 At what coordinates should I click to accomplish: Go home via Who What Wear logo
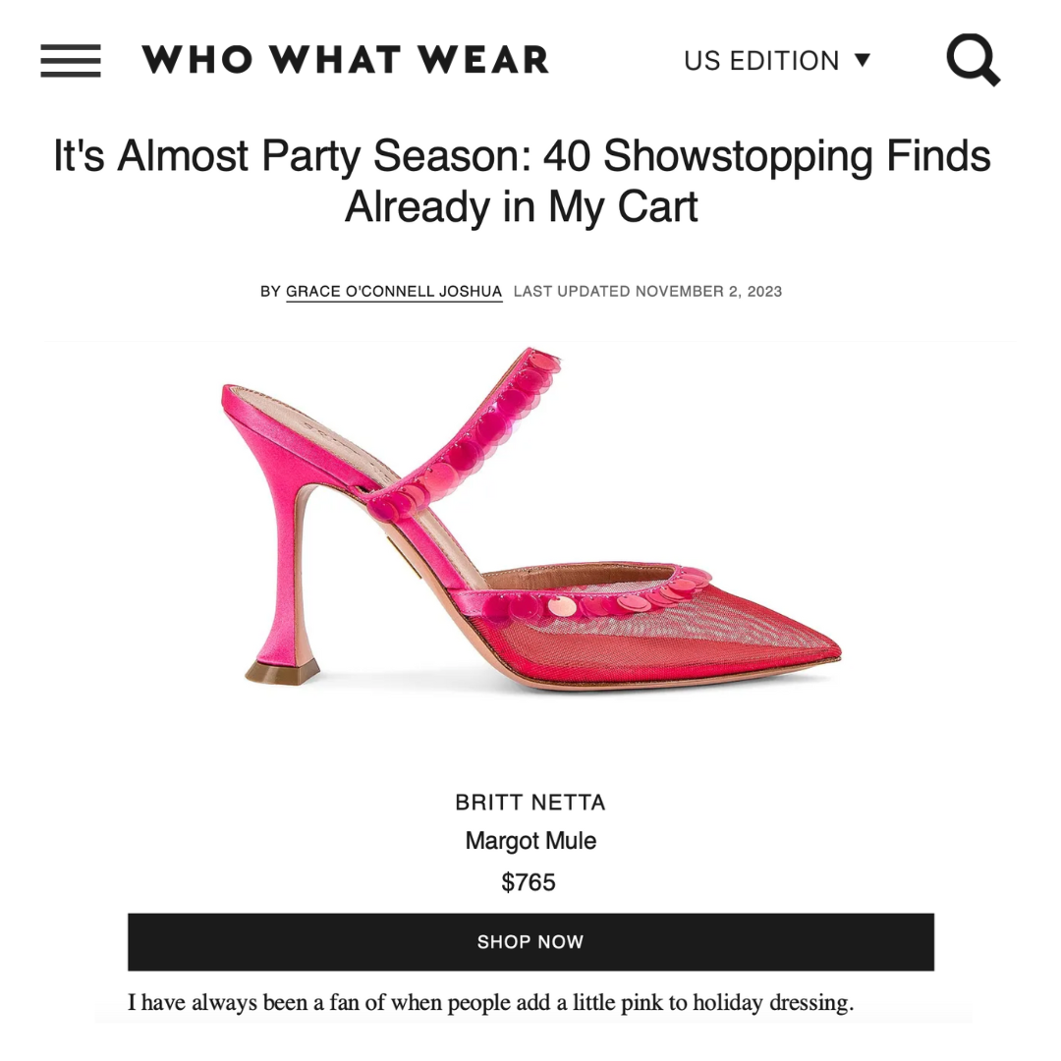point(345,60)
